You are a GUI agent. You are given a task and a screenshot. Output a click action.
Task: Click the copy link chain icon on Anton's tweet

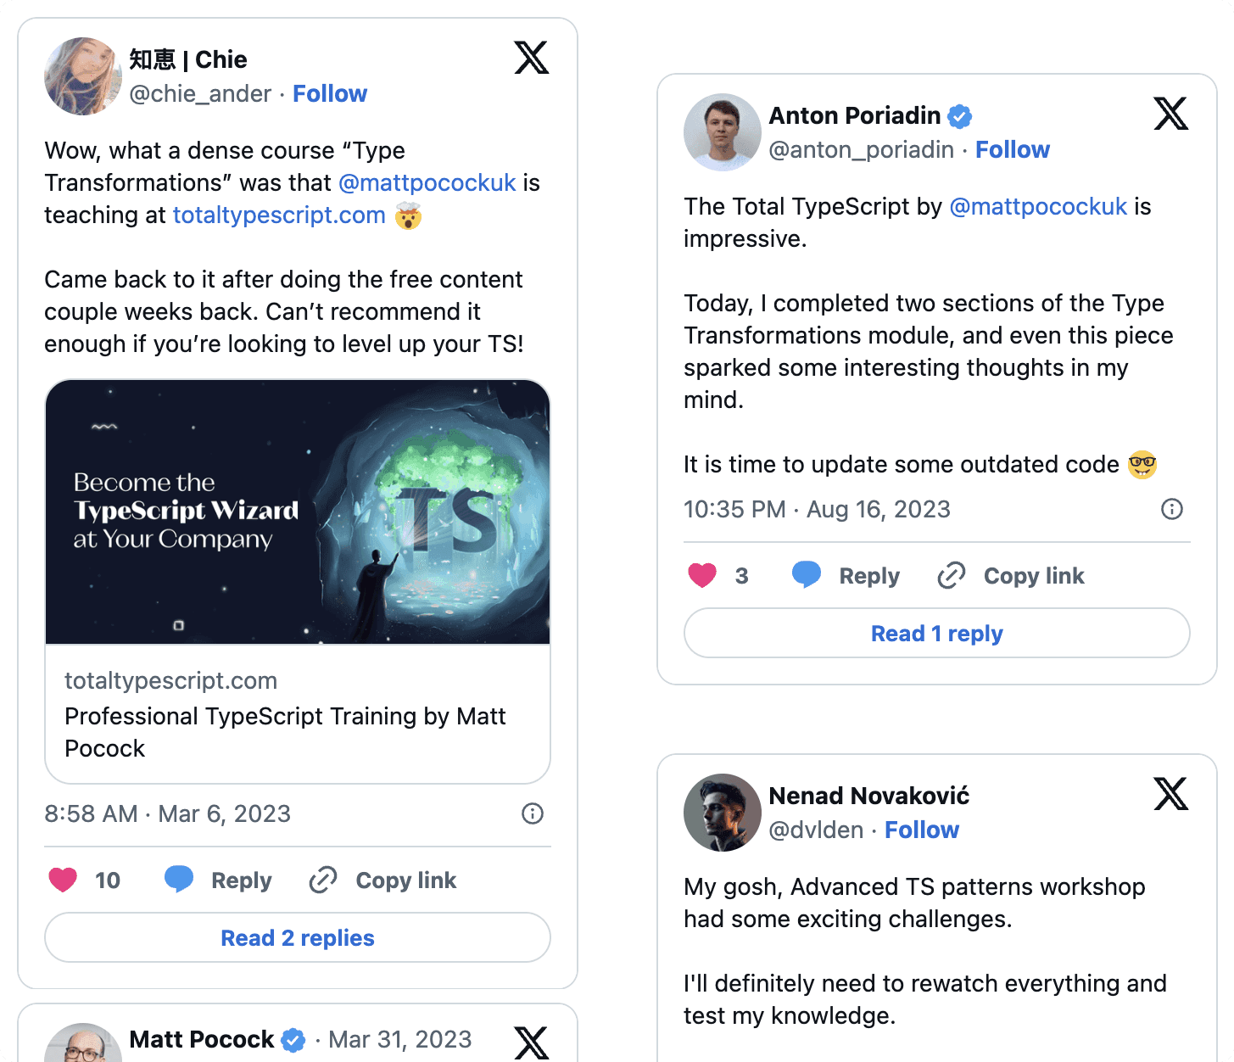point(952,576)
